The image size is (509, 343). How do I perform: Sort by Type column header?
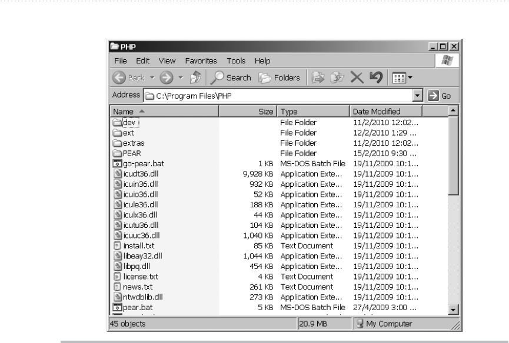(314, 112)
